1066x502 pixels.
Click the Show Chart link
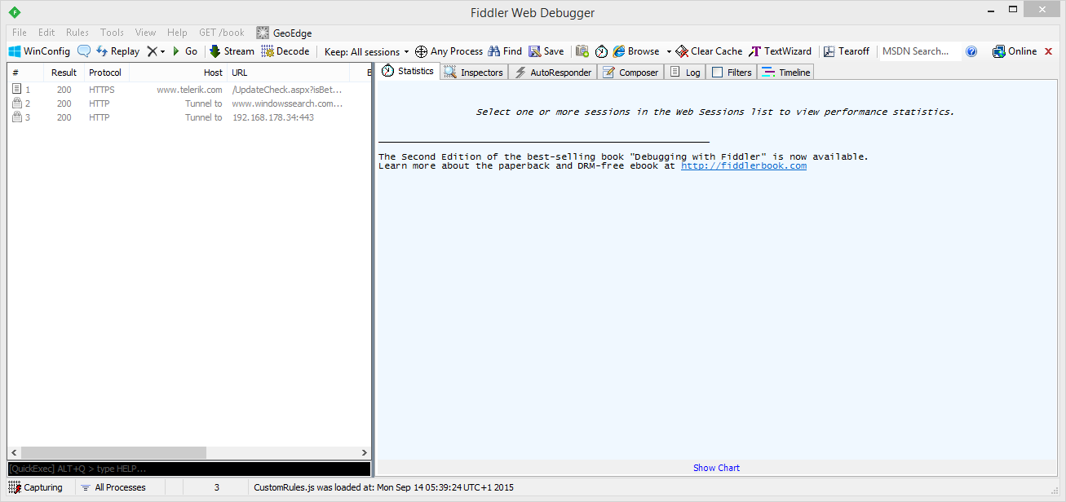[x=716, y=468]
